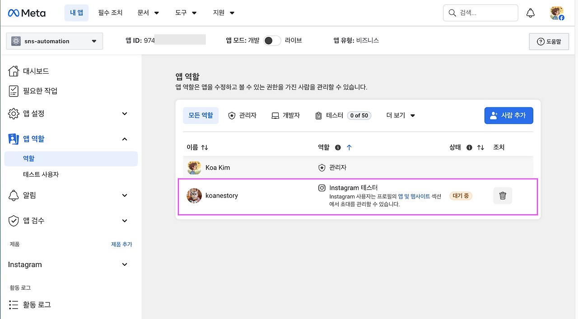Image resolution: width=578 pixels, height=319 pixels.
Task: Click the search magnifier icon
Action: (452, 13)
